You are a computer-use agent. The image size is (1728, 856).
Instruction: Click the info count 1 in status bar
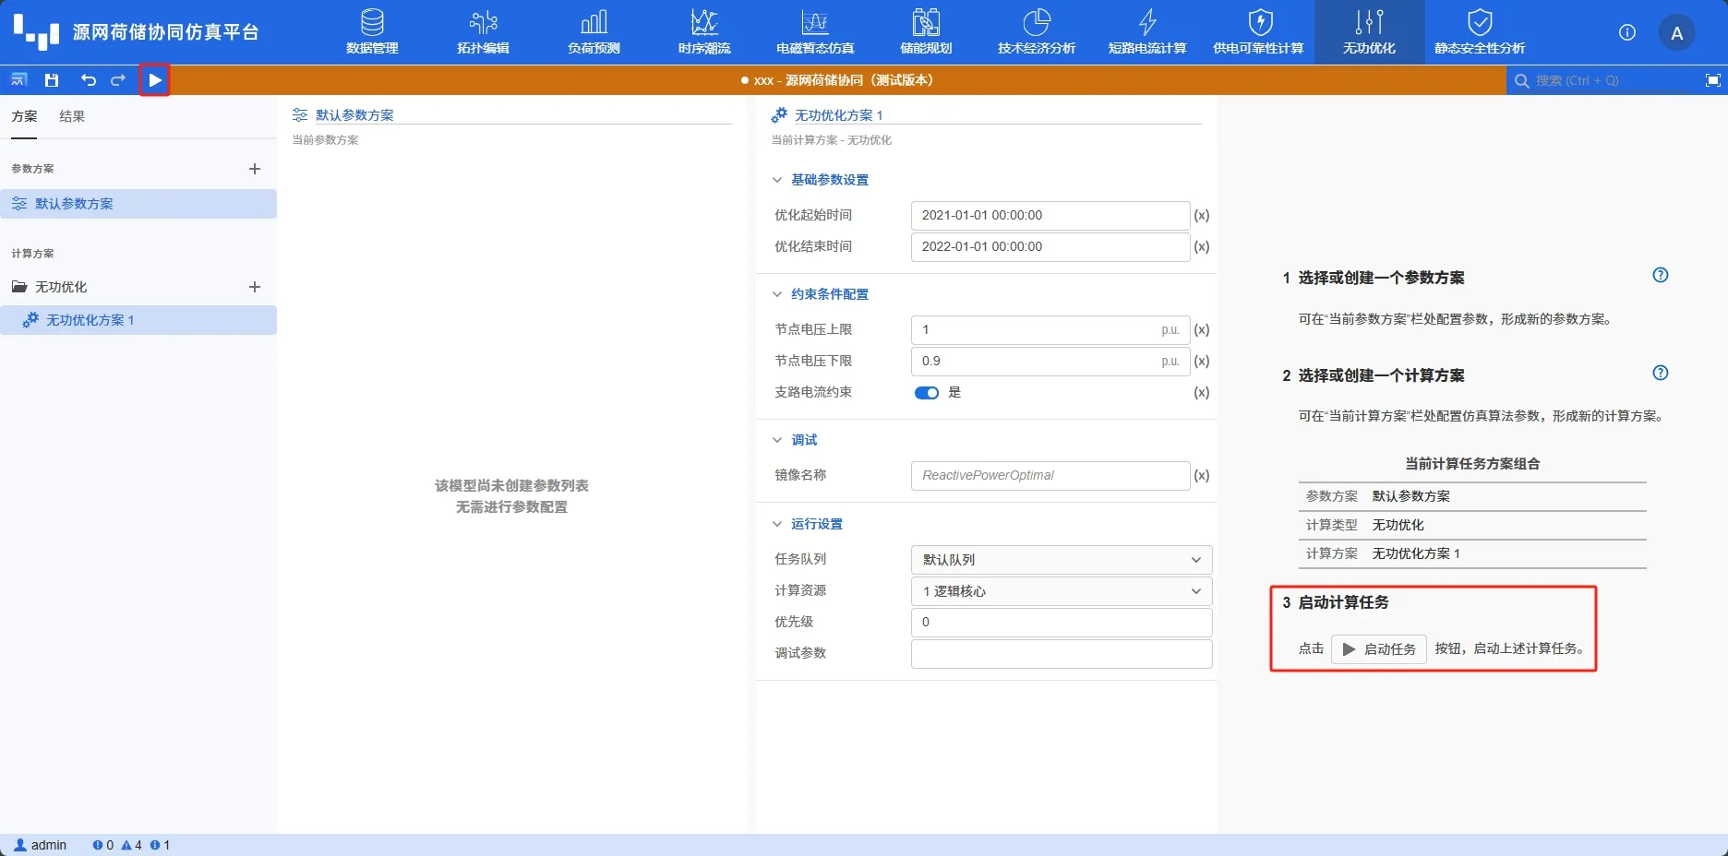[x=161, y=845]
